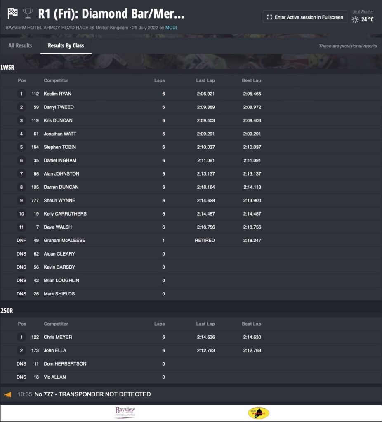Select competitor Shaun WYNNE
The width and height of the screenshot is (382, 422).
59,201
